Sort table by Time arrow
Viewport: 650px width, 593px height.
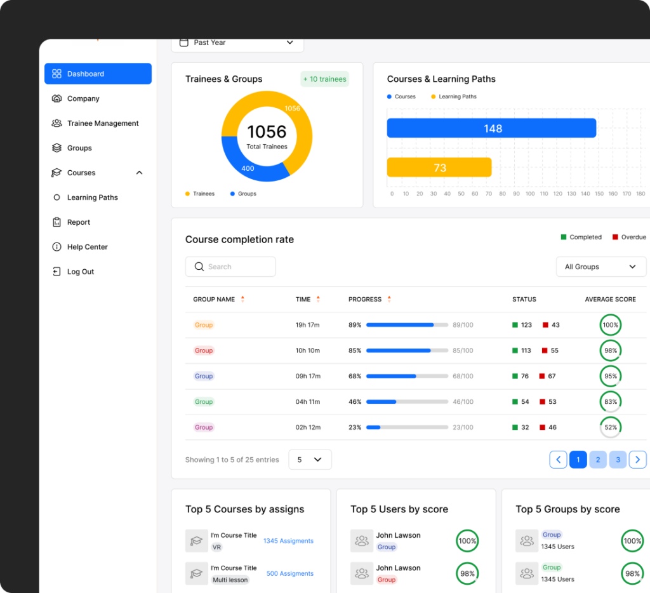pos(319,299)
